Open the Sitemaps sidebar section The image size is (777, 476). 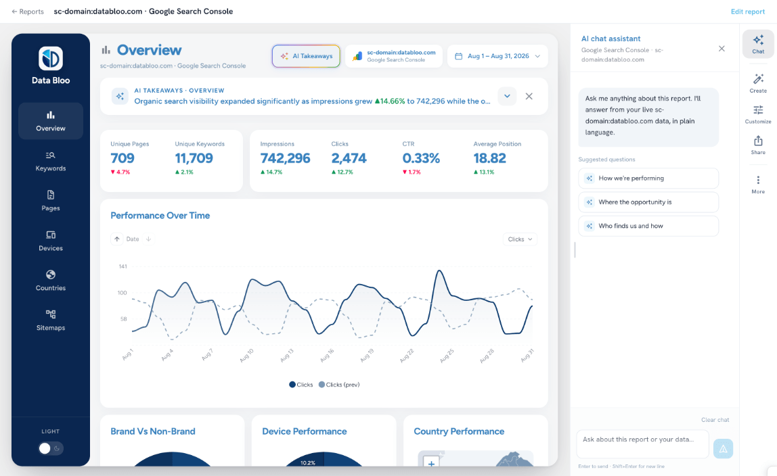(51, 320)
